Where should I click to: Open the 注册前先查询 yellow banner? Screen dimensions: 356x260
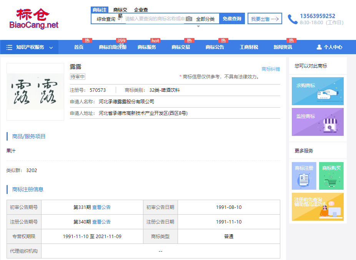point(318,207)
